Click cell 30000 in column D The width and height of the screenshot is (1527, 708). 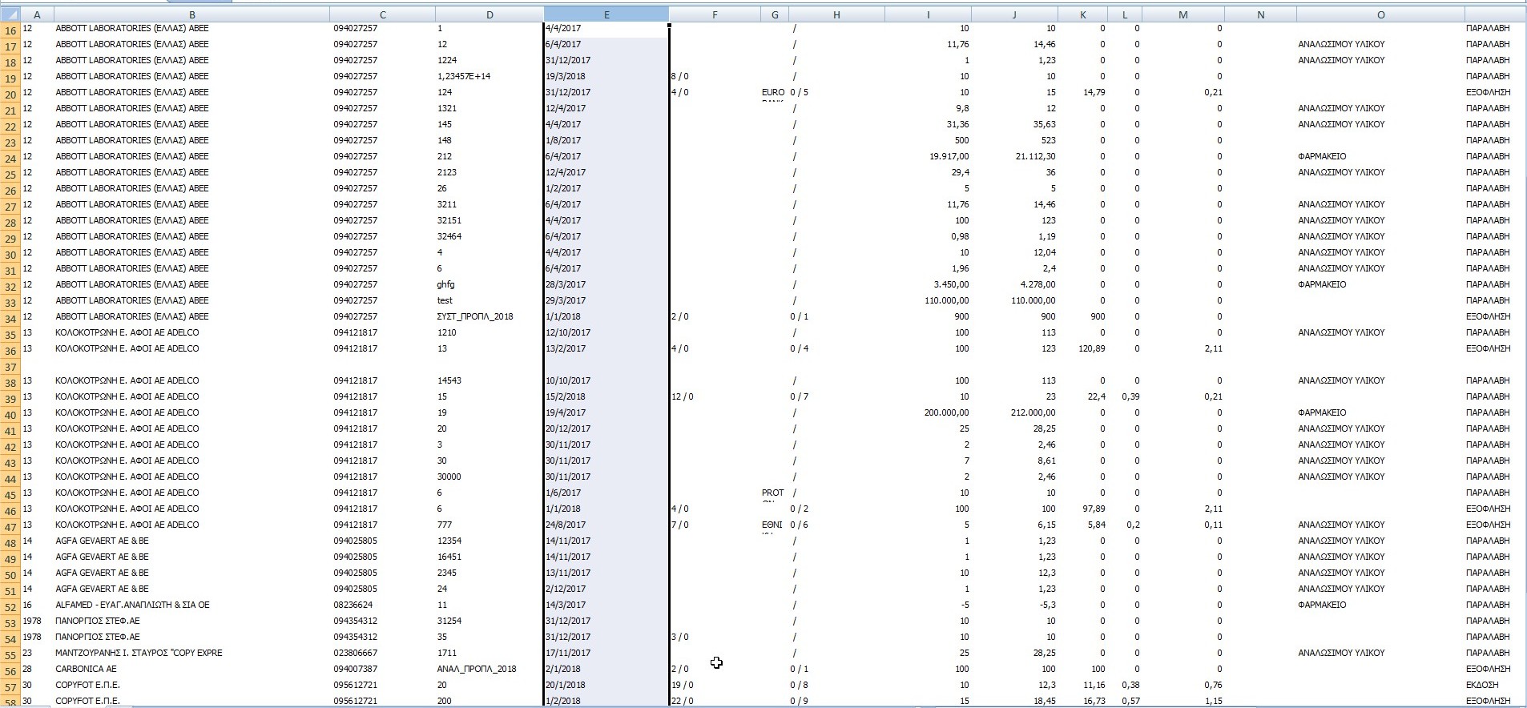(x=490, y=477)
